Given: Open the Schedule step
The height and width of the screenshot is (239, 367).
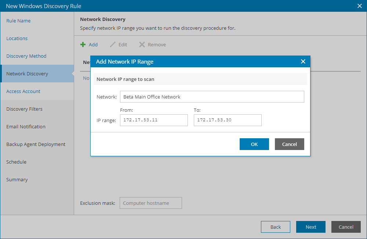Looking at the screenshot, I should (x=16, y=162).
